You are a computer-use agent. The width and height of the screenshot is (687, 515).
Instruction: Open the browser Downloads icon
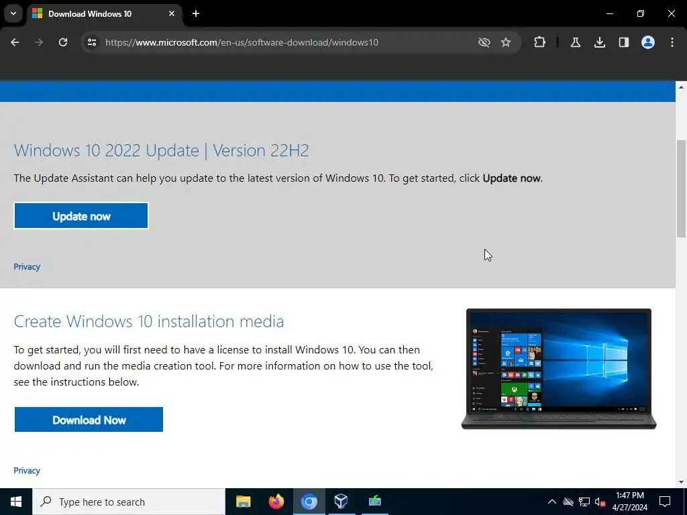click(600, 42)
